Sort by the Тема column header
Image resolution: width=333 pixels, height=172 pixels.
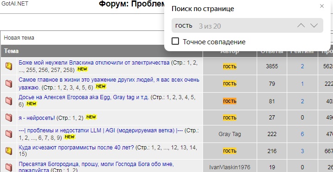point(11,51)
